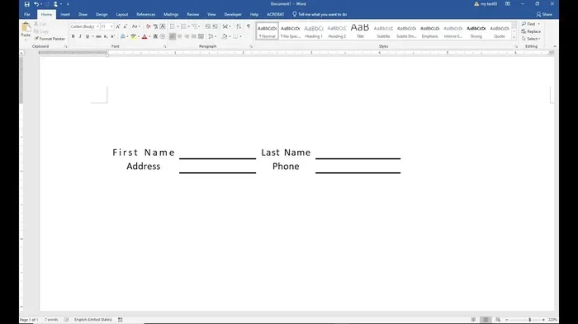Viewport: 578px width, 324px height.
Task: Open highlight color dropdown arrow
Action: coord(139,36)
